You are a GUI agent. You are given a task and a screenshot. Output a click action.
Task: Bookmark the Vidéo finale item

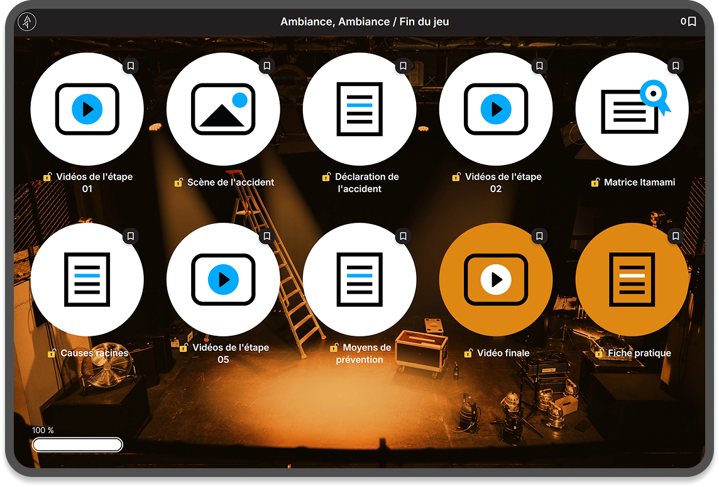click(x=539, y=236)
